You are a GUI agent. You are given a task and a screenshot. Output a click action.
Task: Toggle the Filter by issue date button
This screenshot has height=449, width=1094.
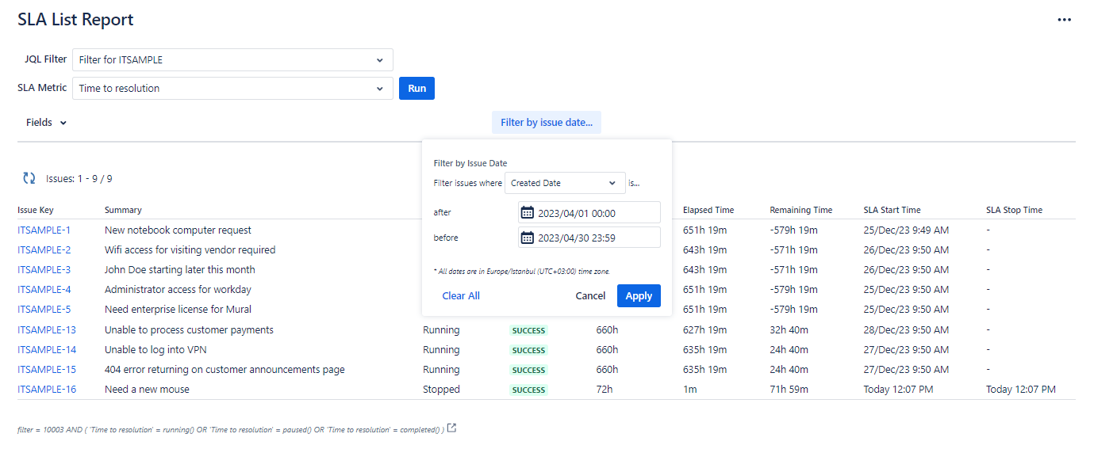click(x=547, y=123)
